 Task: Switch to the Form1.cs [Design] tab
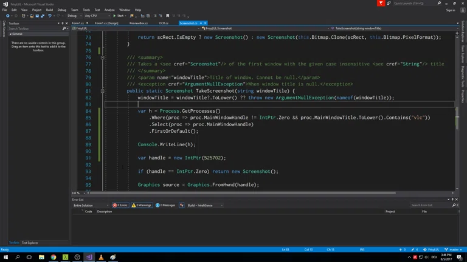[106, 23]
